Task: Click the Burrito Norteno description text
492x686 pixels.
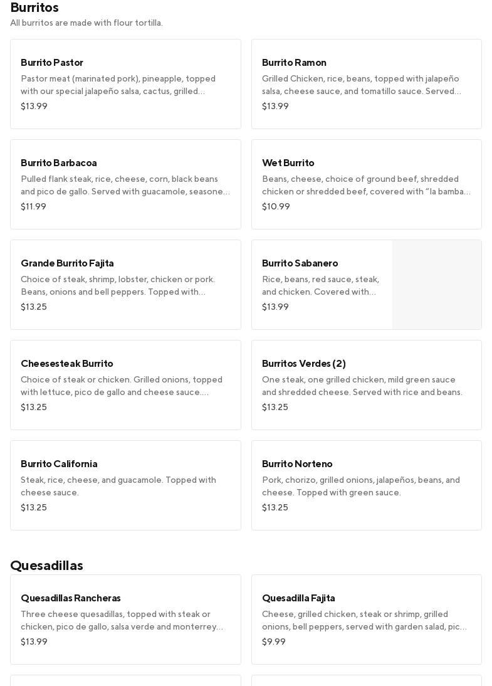Action: pyautogui.click(x=361, y=487)
